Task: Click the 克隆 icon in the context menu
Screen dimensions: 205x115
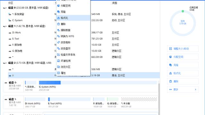Action: click(x=58, y=12)
